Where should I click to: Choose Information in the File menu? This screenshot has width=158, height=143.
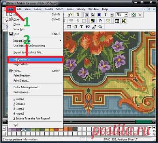[x=36, y=59]
